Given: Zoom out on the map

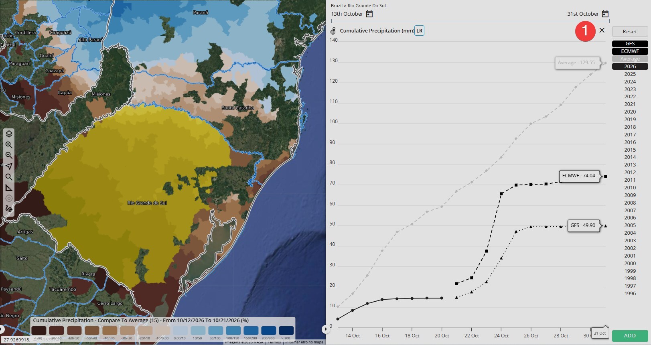Looking at the screenshot, I should pyautogui.click(x=9, y=155).
